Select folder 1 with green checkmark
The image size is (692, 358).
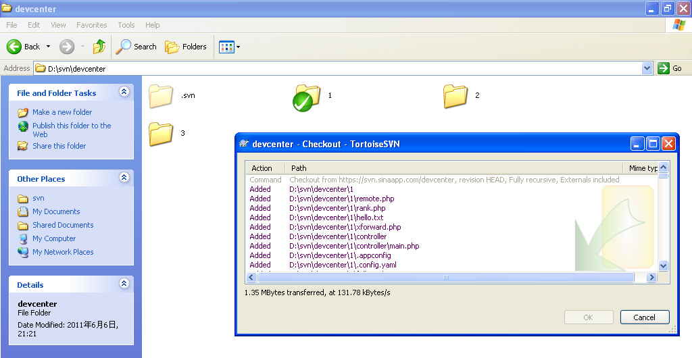(307, 97)
